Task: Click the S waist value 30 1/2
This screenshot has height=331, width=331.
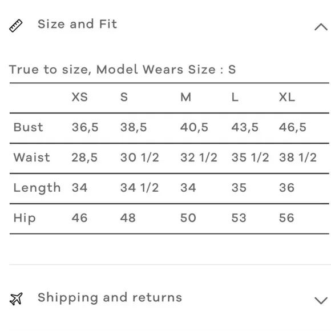Action: point(140,158)
